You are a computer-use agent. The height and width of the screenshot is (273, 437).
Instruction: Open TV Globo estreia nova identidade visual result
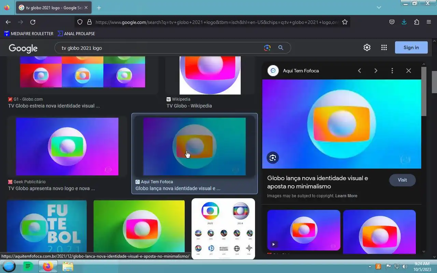[54, 106]
